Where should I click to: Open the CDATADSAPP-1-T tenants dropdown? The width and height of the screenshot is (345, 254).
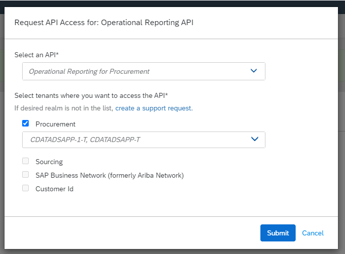coord(144,140)
